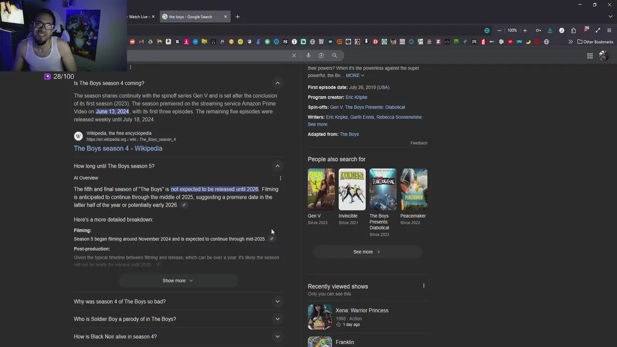Search by image with lens icon
Screen dimensions: 617x347
pos(321,55)
